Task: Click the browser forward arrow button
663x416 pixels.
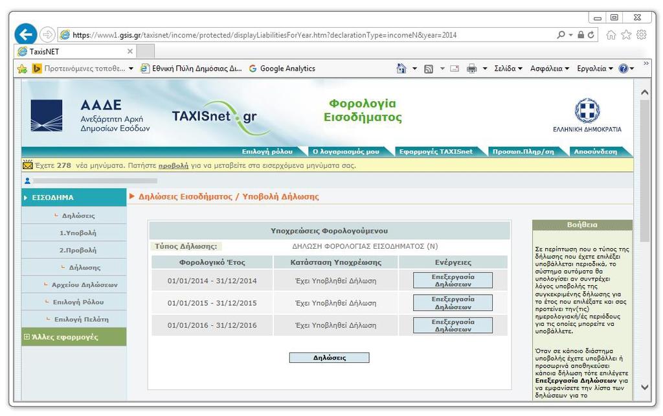Action: [47, 35]
